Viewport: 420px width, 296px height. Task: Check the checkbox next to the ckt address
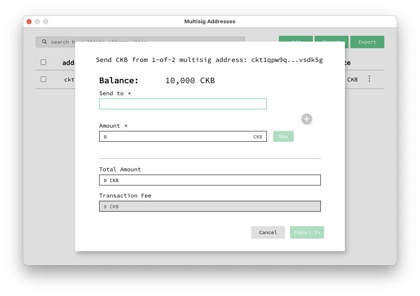point(44,79)
